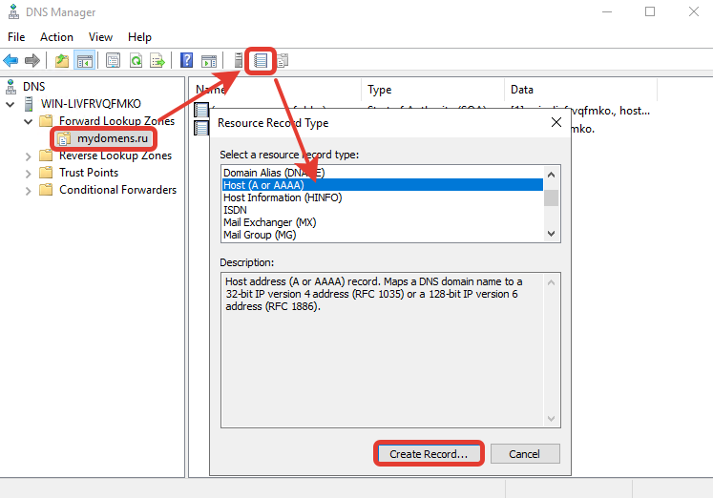Click the Export List toolbar icon
Viewport: 713px width, 498px height.
pyautogui.click(x=157, y=60)
